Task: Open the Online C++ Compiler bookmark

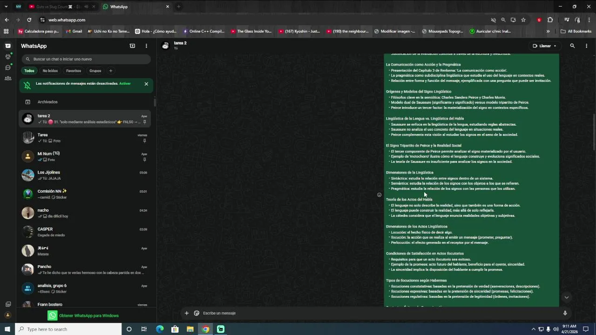Action: point(204,31)
